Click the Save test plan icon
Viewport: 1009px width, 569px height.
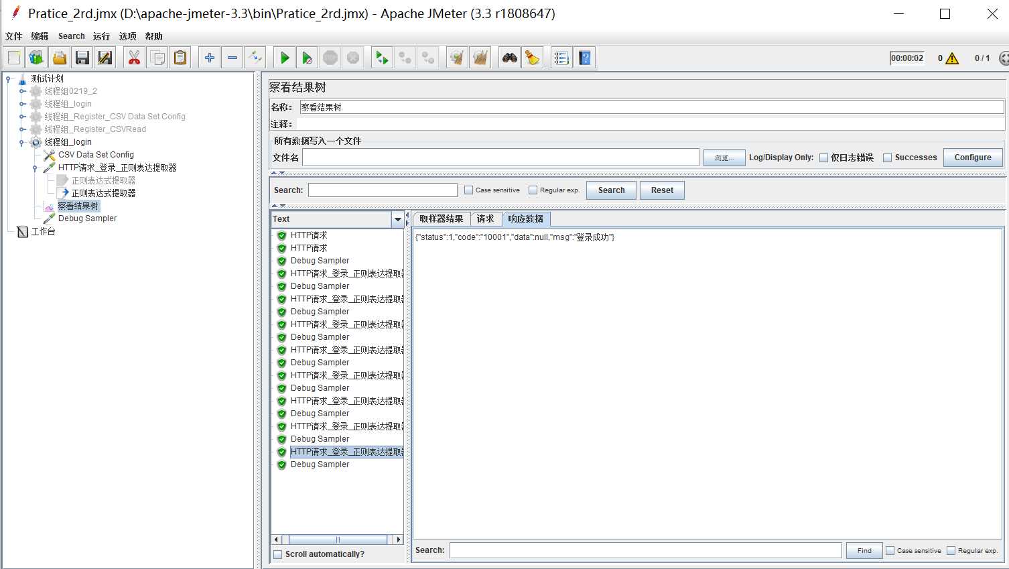click(82, 58)
